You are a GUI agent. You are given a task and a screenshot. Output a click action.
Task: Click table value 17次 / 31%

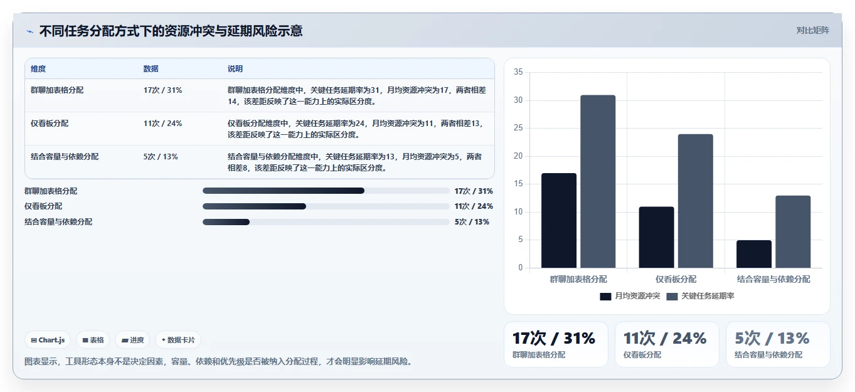163,90
